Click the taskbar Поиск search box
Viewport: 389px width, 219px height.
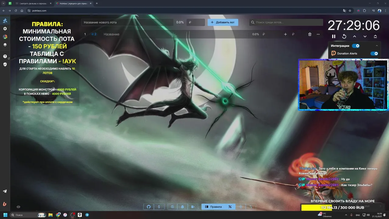pos(28,215)
